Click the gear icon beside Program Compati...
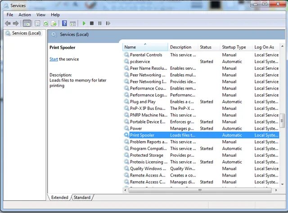The height and width of the screenshot is (213, 288). [126, 148]
